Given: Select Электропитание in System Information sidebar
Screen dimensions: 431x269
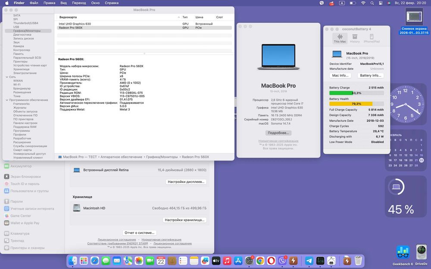Looking at the screenshot, I should tap(25, 73).
